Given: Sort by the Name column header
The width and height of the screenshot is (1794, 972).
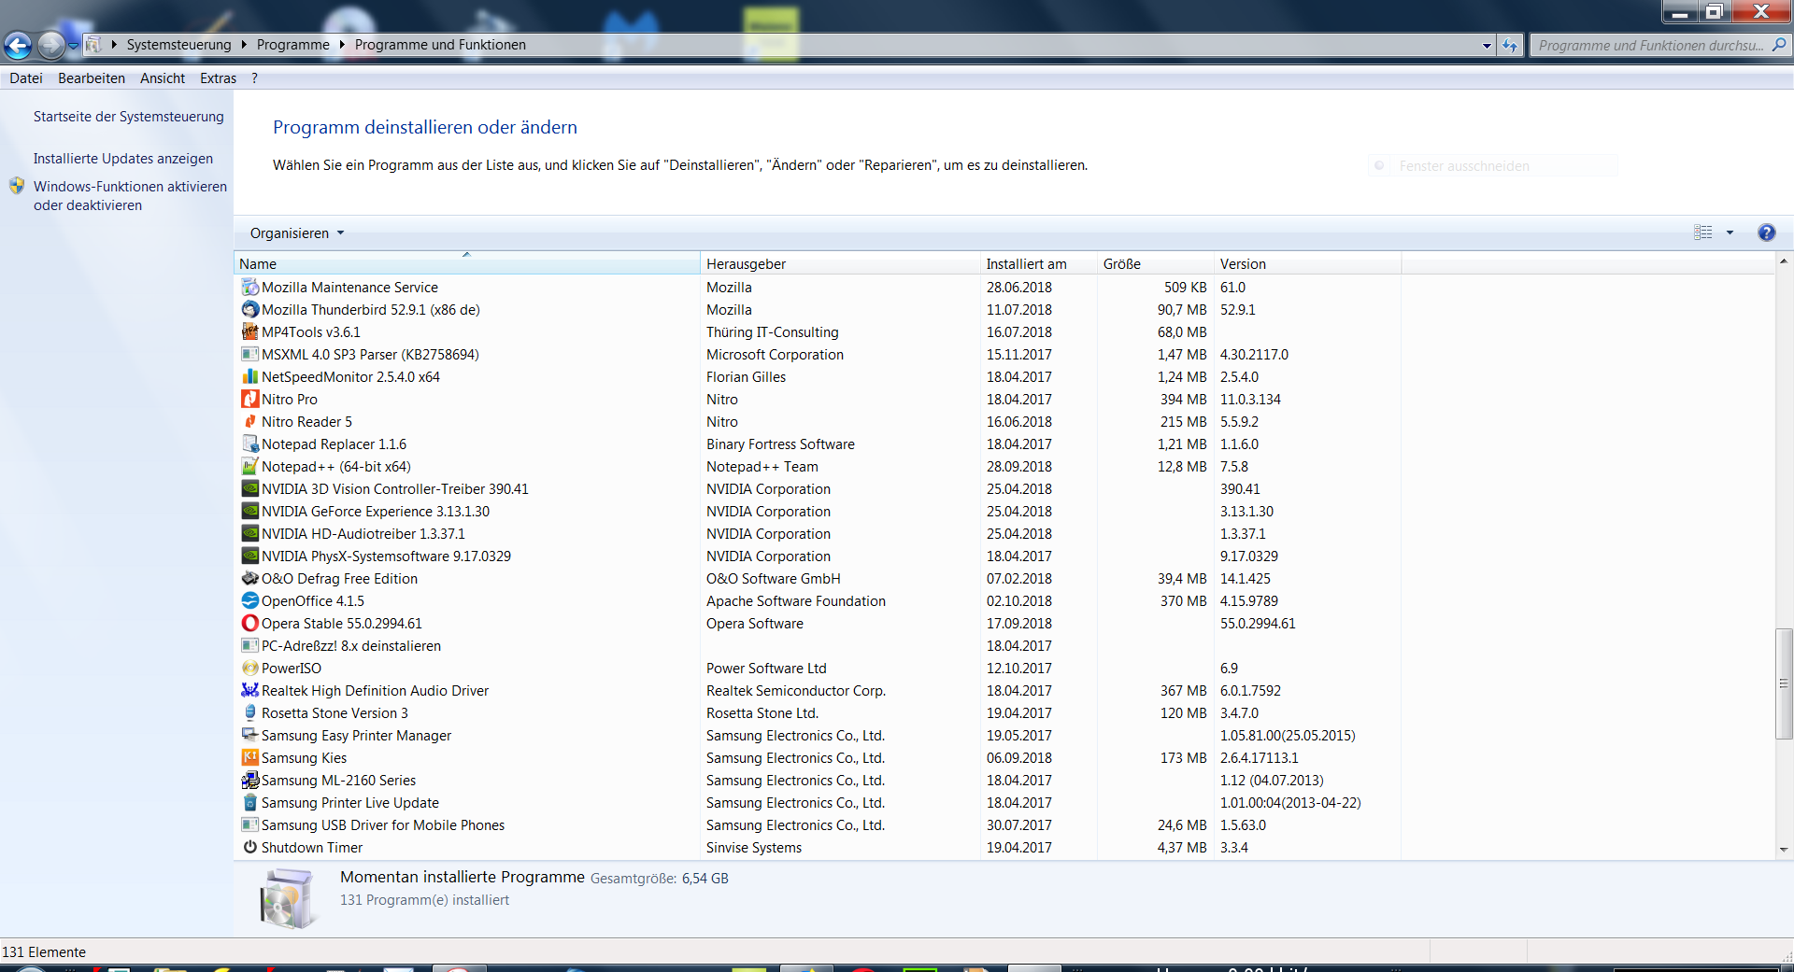Looking at the screenshot, I should point(466,263).
